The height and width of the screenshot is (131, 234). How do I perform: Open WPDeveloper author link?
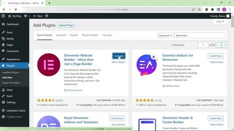pyautogui.click(x=173, y=86)
